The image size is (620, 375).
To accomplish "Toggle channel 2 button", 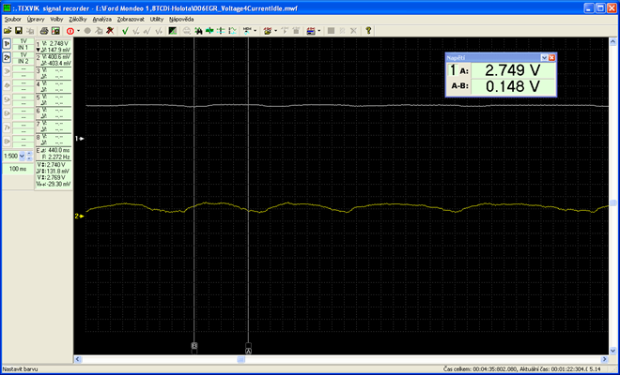I will click(x=7, y=56).
